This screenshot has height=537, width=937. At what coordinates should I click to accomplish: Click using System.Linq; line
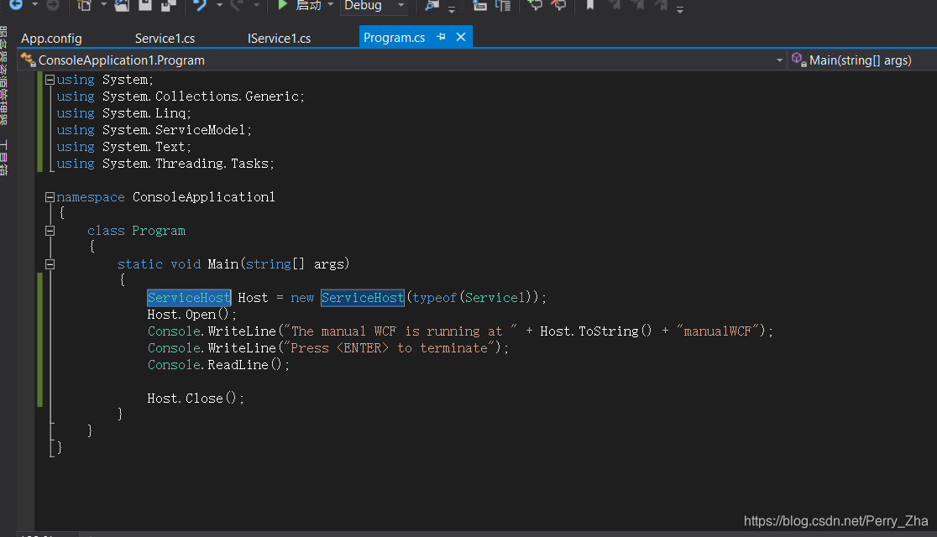pyautogui.click(x=123, y=113)
